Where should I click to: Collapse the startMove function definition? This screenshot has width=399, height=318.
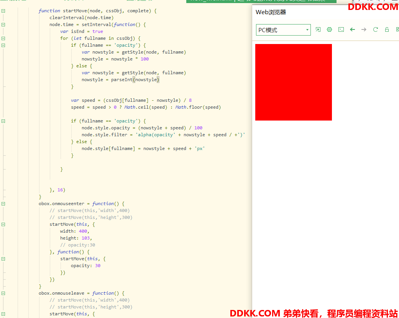click(3, 11)
